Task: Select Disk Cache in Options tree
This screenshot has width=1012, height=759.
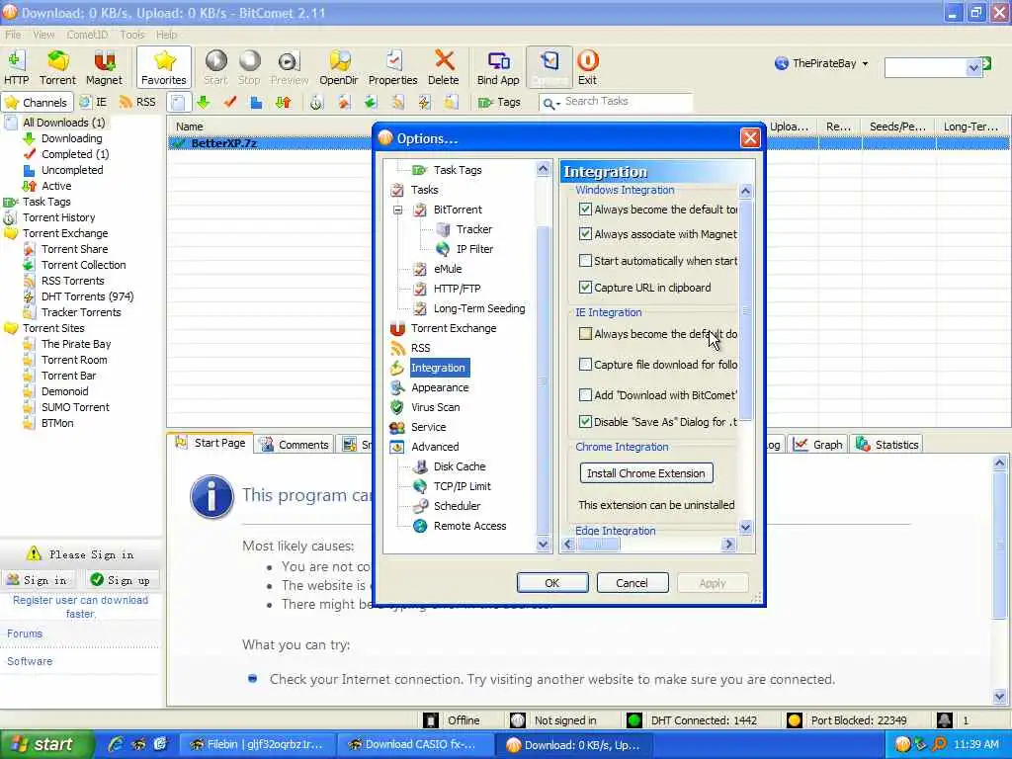Action: (x=460, y=466)
